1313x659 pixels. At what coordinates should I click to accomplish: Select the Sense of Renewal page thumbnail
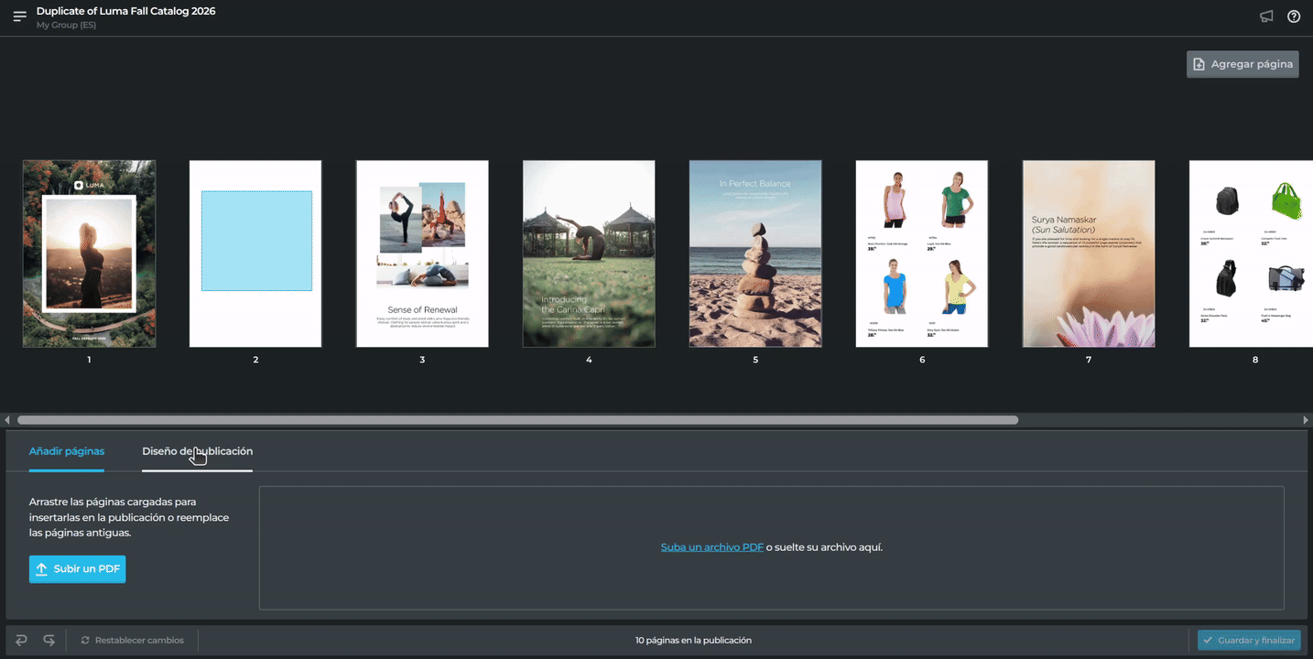(x=422, y=254)
